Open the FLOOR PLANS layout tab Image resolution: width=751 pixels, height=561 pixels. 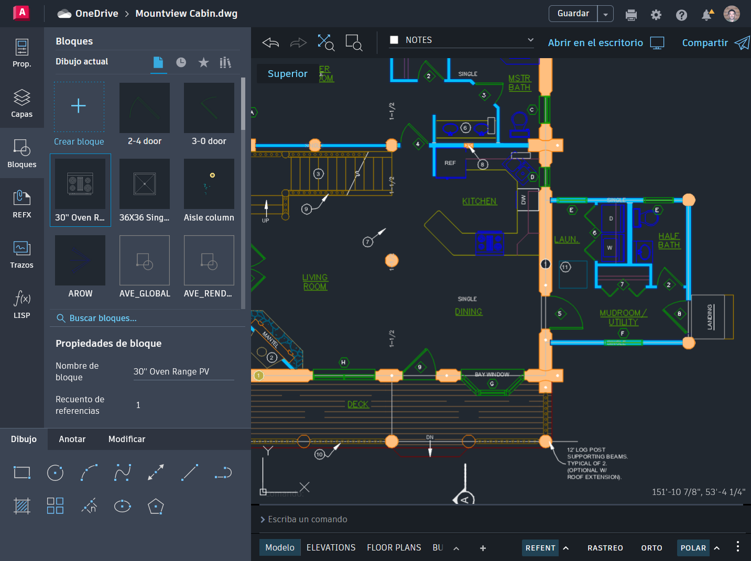pyautogui.click(x=394, y=547)
